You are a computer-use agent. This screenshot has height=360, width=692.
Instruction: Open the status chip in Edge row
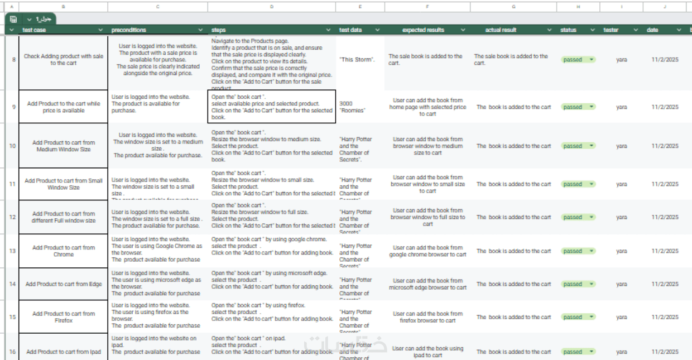click(x=578, y=284)
